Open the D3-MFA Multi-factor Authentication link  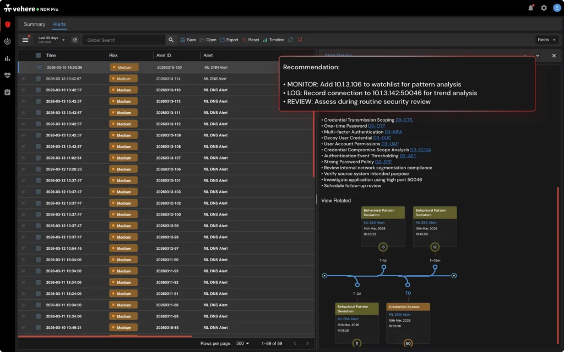pyautogui.click(x=392, y=131)
